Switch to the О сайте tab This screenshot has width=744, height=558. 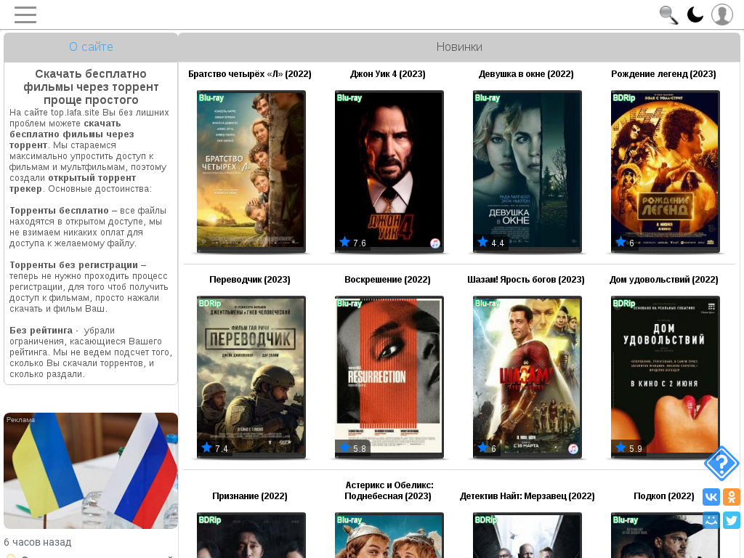click(x=91, y=47)
